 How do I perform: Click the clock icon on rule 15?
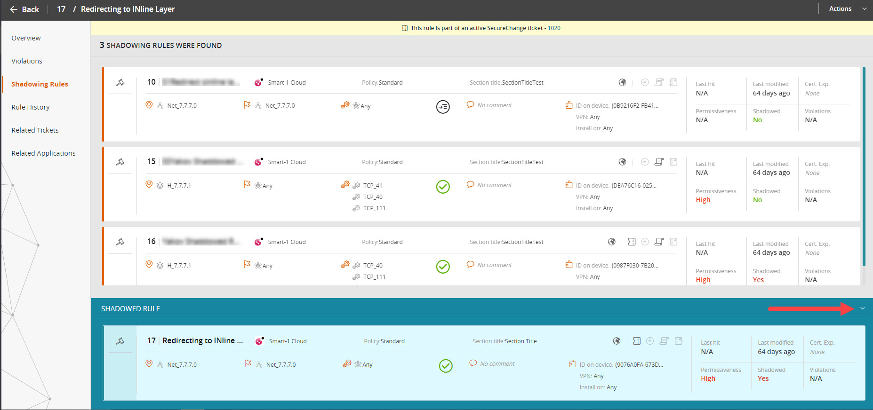tap(645, 162)
